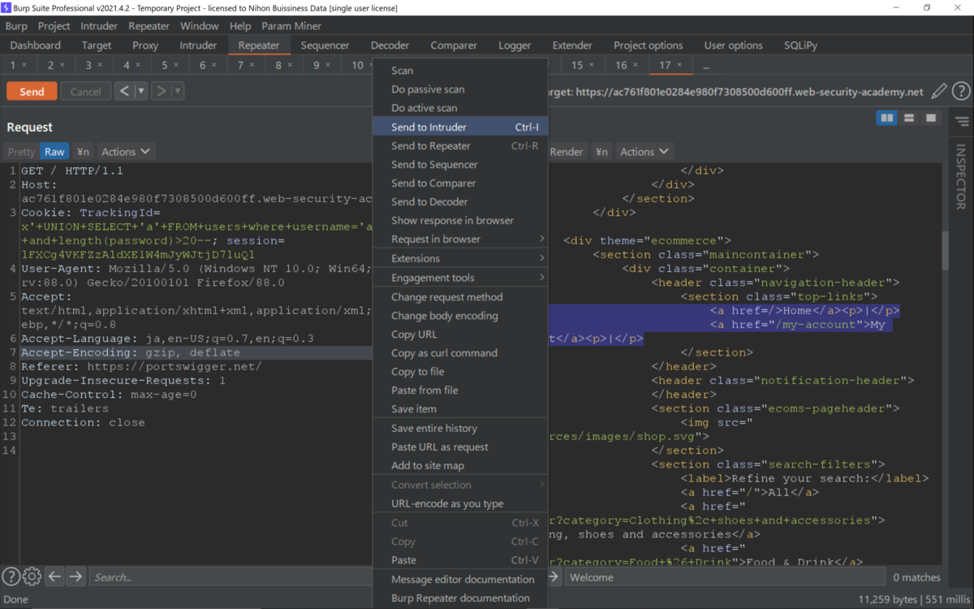Image resolution: width=974 pixels, height=609 pixels.
Task: Open Burp Repeater documentation
Action: (460, 598)
